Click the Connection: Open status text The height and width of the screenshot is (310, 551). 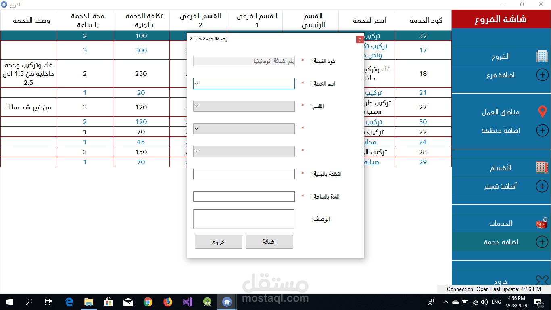(x=468, y=289)
